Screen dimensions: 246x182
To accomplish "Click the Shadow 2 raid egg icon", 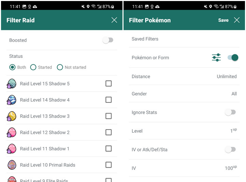I will (12, 132).
